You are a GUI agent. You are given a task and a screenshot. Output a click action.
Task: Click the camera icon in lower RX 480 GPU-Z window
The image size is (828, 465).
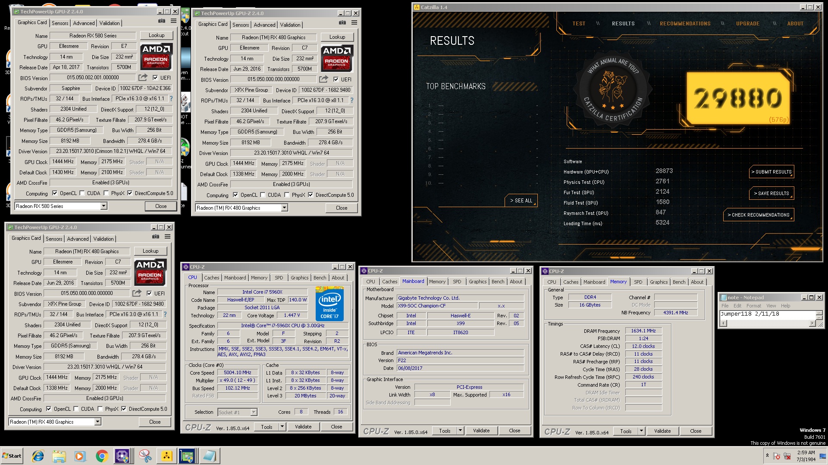(155, 237)
